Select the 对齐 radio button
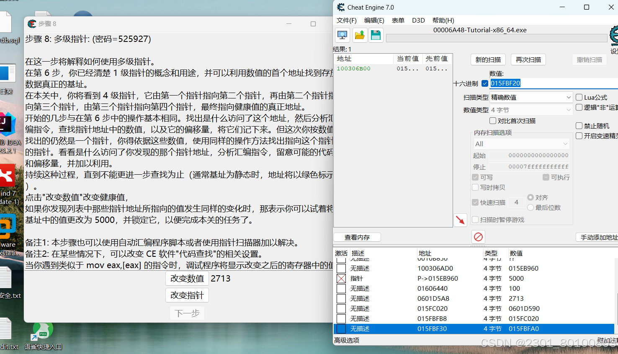Viewport: 618px width, 354px height. coord(530,197)
